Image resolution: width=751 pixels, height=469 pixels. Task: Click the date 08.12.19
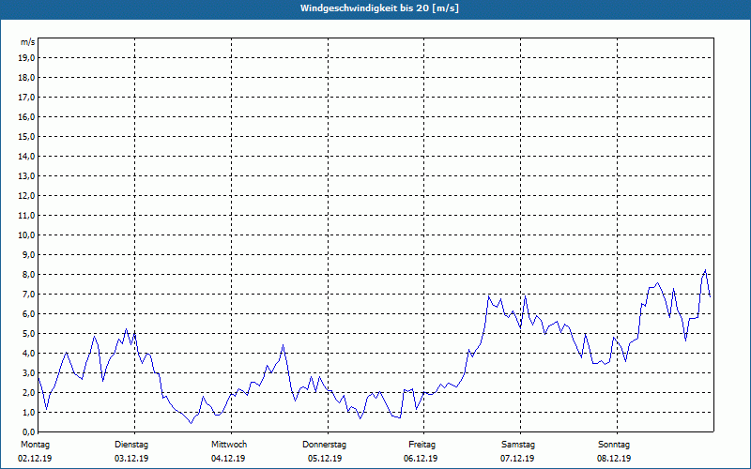point(614,459)
